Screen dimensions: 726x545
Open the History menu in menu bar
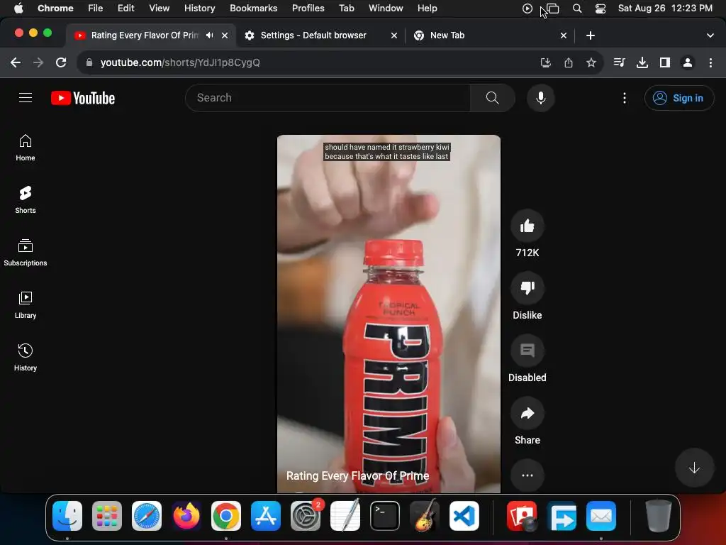[x=199, y=9]
